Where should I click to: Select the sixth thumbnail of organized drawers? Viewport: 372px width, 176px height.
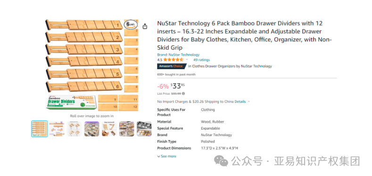click(127, 129)
